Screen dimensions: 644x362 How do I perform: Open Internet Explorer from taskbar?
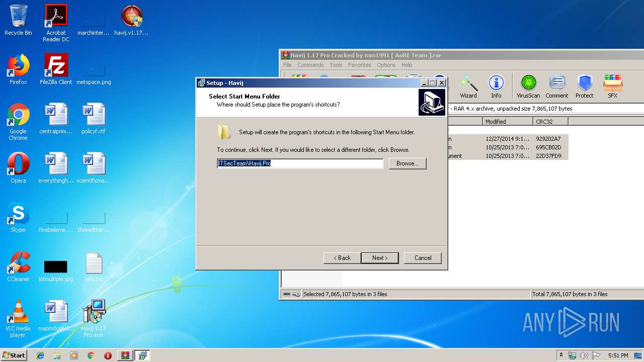(40, 355)
